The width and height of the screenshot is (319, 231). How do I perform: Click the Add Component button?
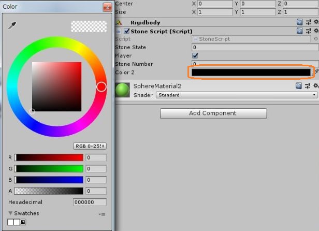(213, 113)
